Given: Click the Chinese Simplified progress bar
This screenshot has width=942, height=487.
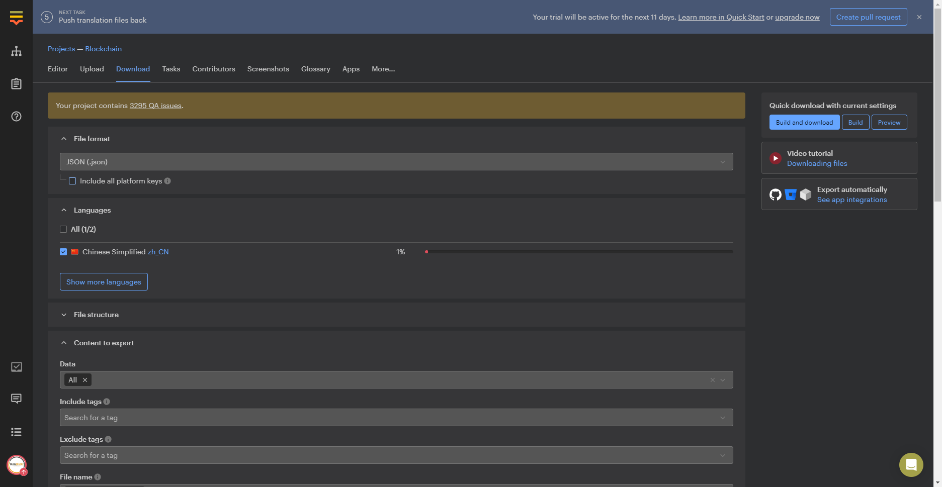Looking at the screenshot, I should coord(578,252).
